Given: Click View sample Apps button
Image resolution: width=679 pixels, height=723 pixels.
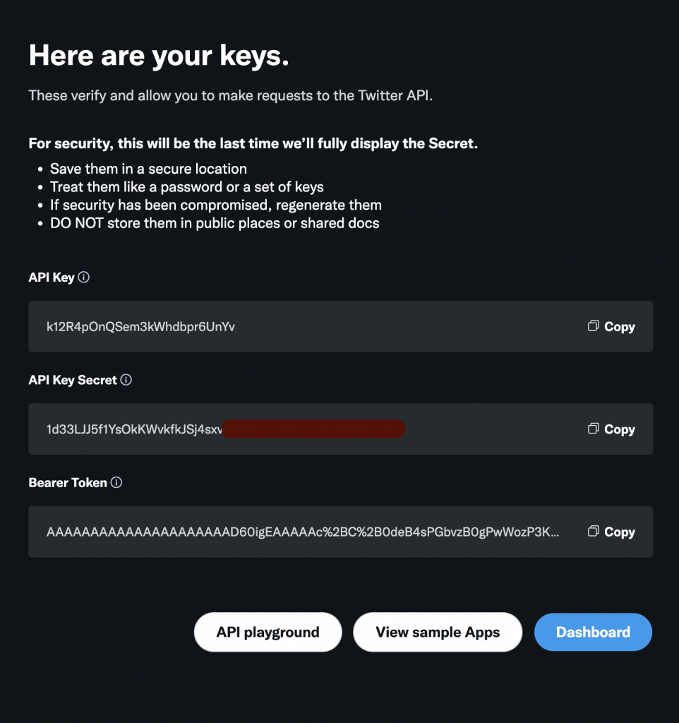Looking at the screenshot, I should 438,632.
